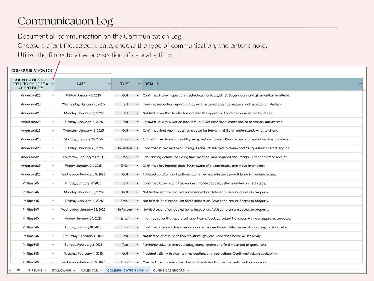This screenshot has width=374, height=281.
Task: Open Email dropdown for Monday, January 20 row
Action: coord(127,139)
